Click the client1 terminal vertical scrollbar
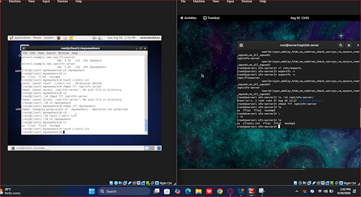 [x=146, y=95]
